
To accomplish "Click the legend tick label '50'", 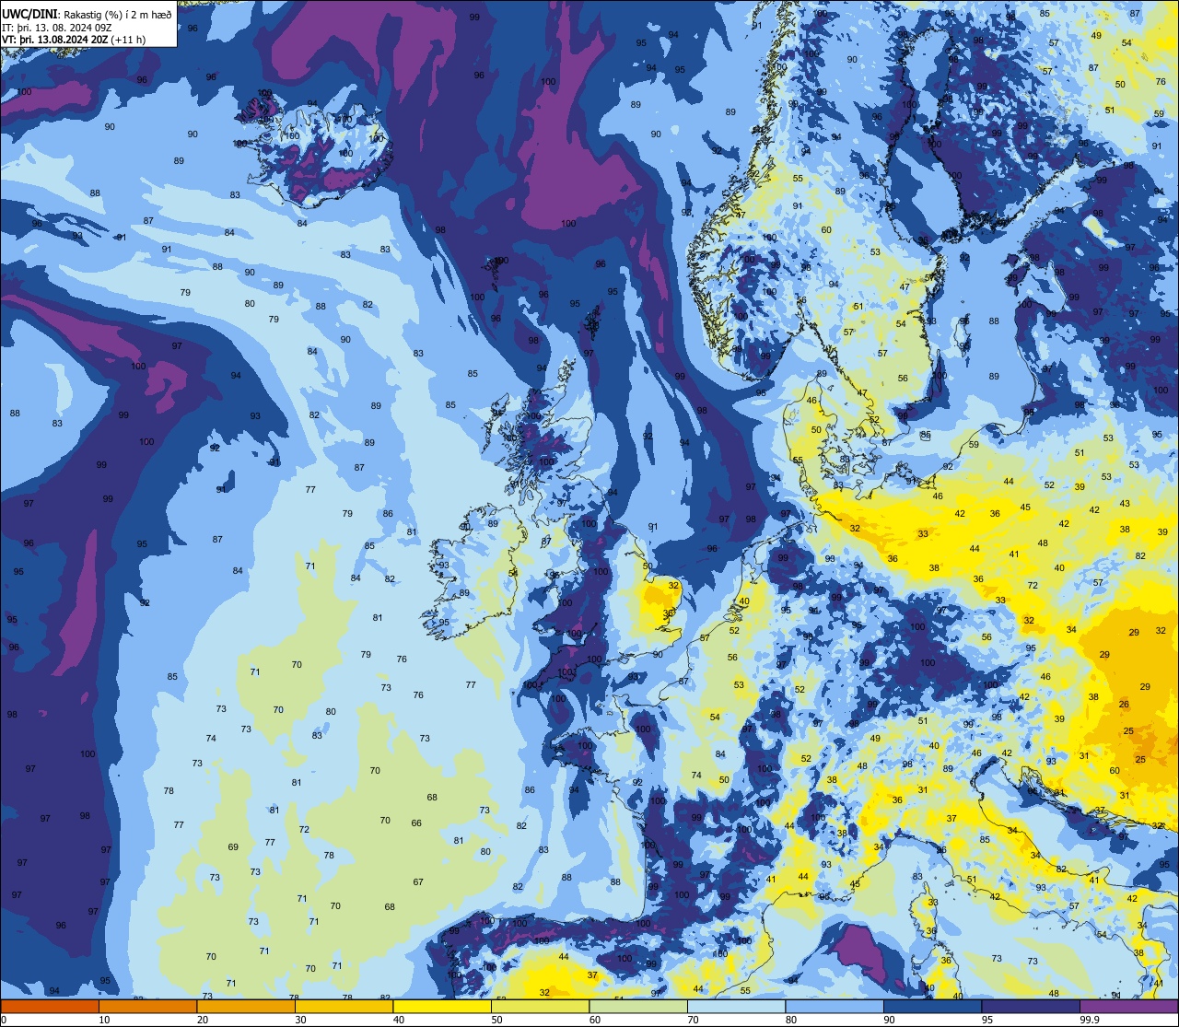I will click(496, 1020).
